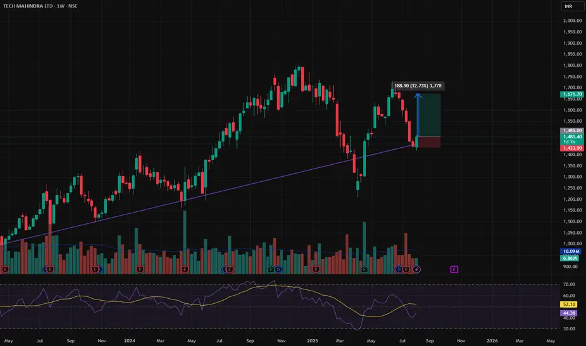
Task: Click the 6.86M volume label
Action: coord(570,258)
